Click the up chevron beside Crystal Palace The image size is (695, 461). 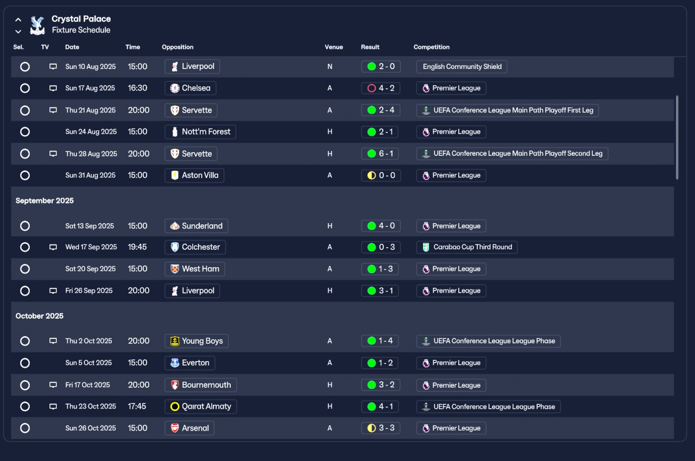[x=18, y=20]
